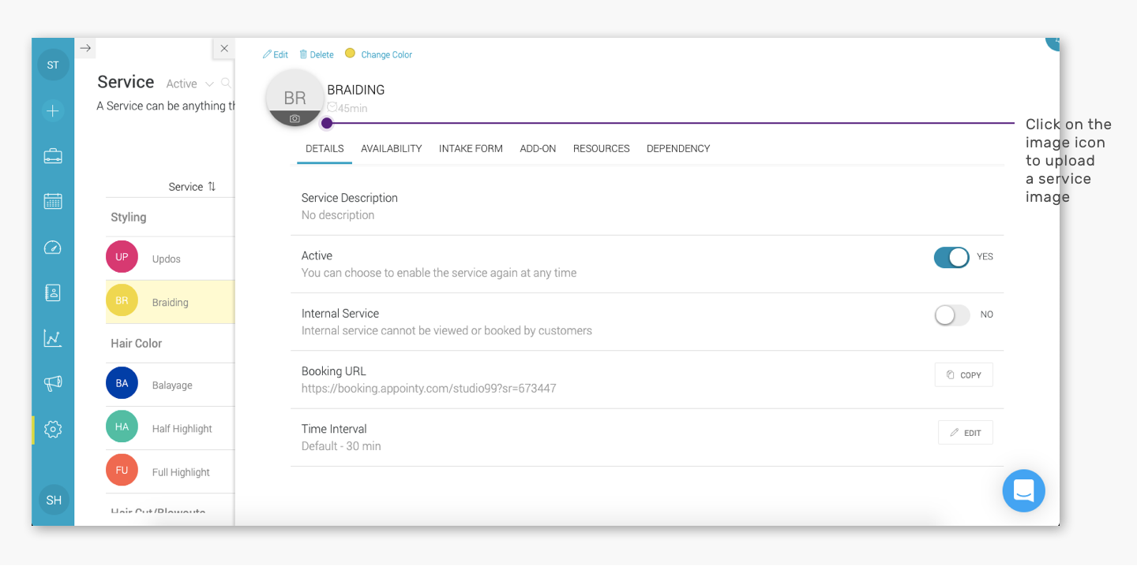Viewport: 1137px width, 566px height.
Task: Open the chat support bubble
Action: coord(1024,490)
